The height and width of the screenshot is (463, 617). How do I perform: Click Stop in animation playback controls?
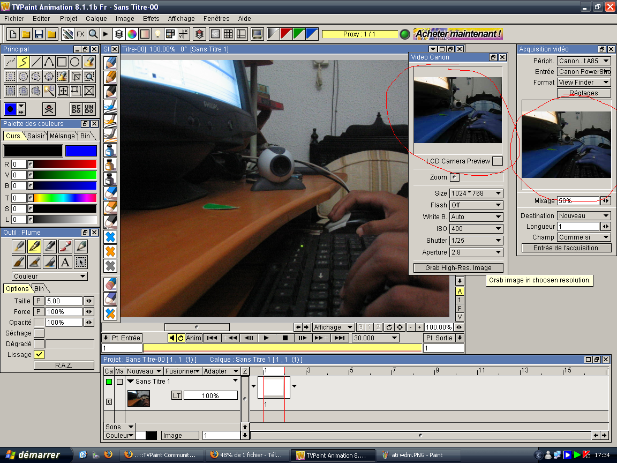(x=285, y=338)
